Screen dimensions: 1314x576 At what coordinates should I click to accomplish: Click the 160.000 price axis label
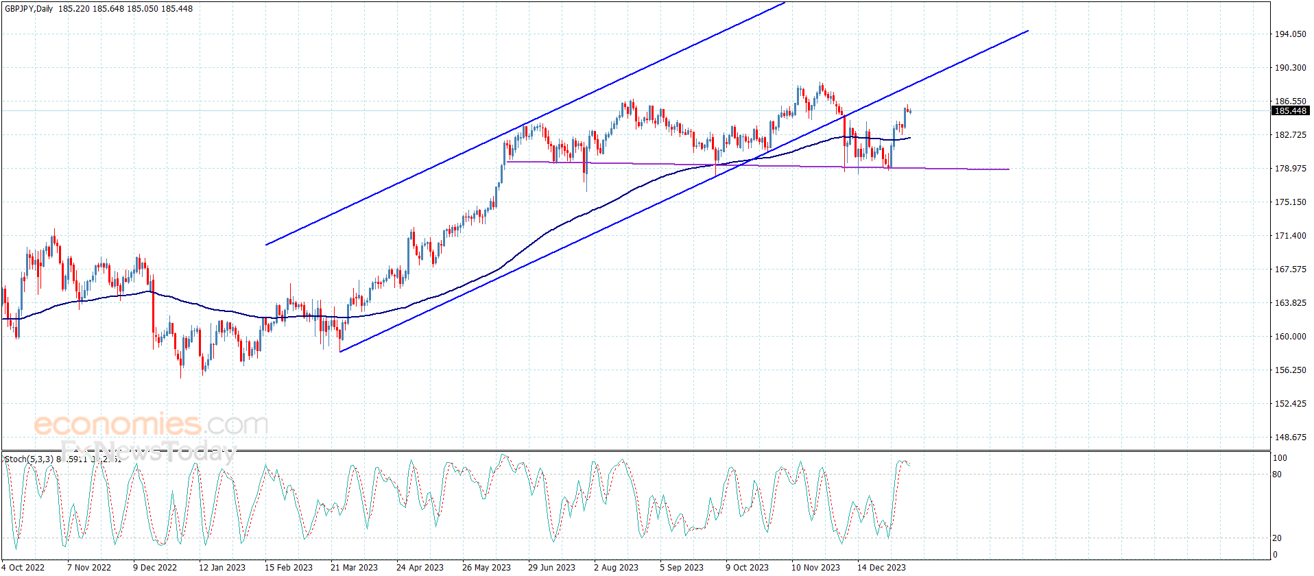click(1290, 337)
